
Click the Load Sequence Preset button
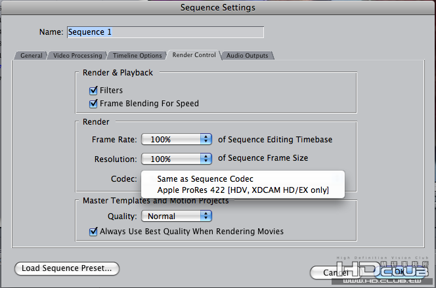click(66, 268)
